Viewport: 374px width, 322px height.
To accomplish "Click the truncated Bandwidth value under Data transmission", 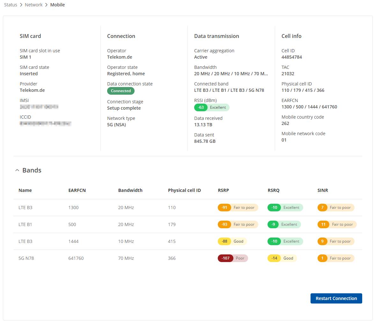I will pos(231,74).
